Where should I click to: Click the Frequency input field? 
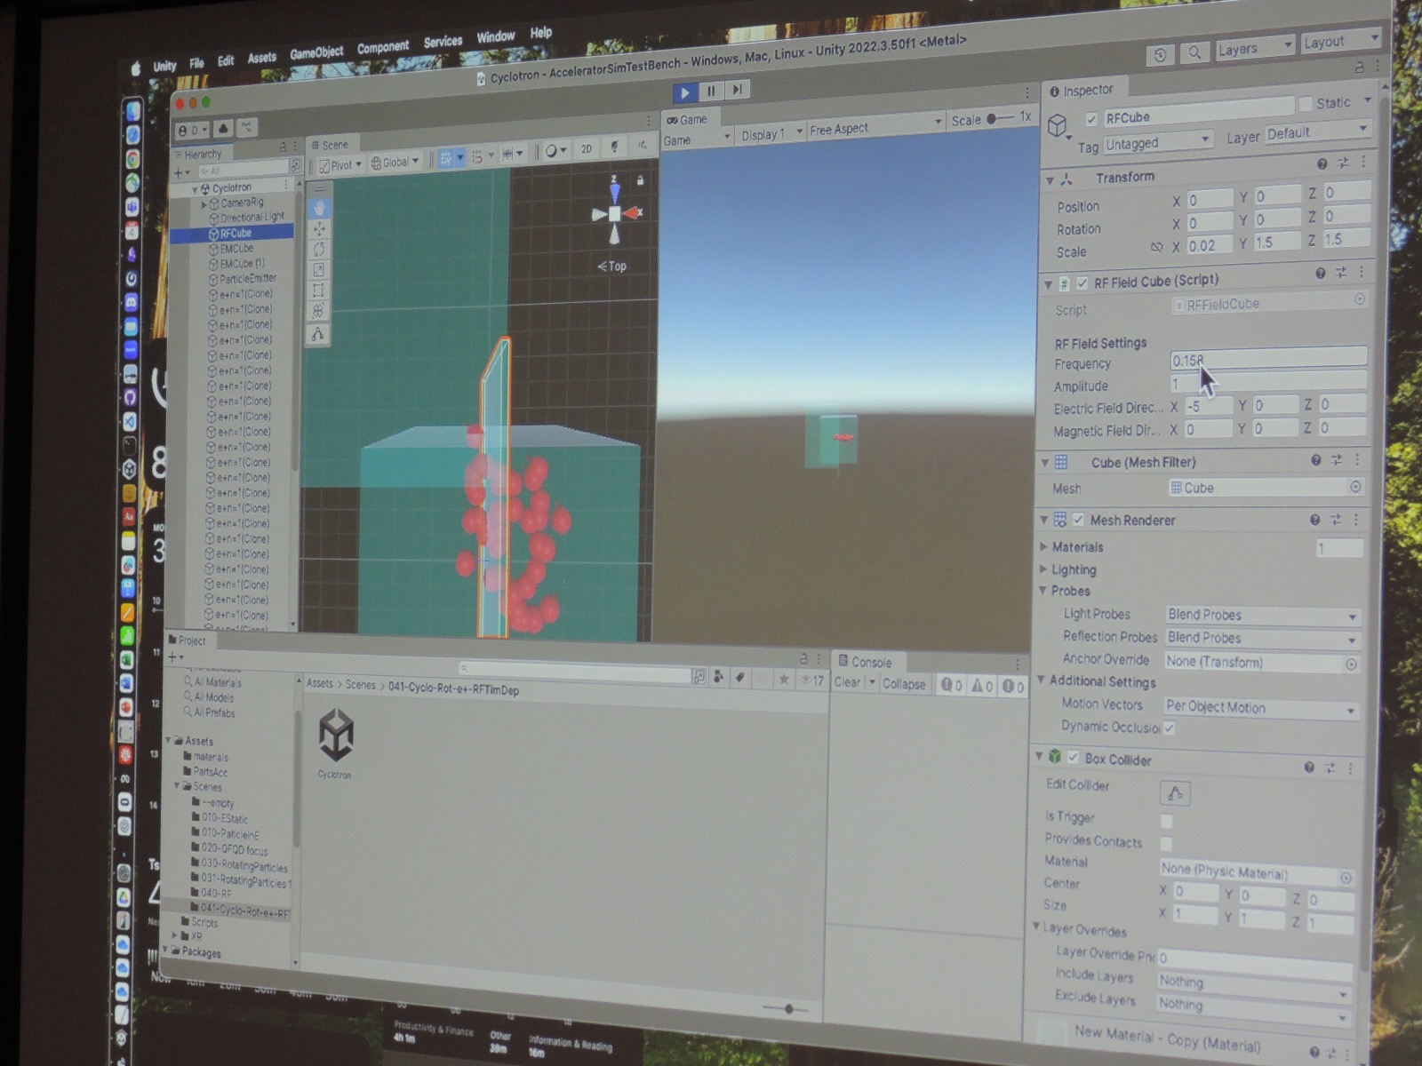pyautogui.click(x=1268, y=358)
